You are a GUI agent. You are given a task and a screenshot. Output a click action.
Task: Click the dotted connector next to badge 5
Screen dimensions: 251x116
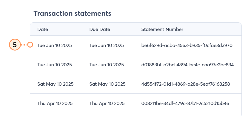[x=24, y=45]
